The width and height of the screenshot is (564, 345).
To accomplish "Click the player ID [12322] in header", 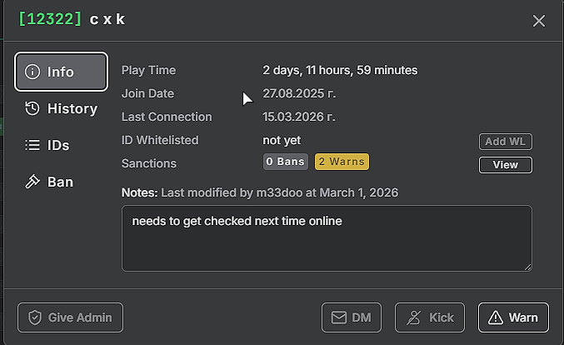I will tap(50, 19).
